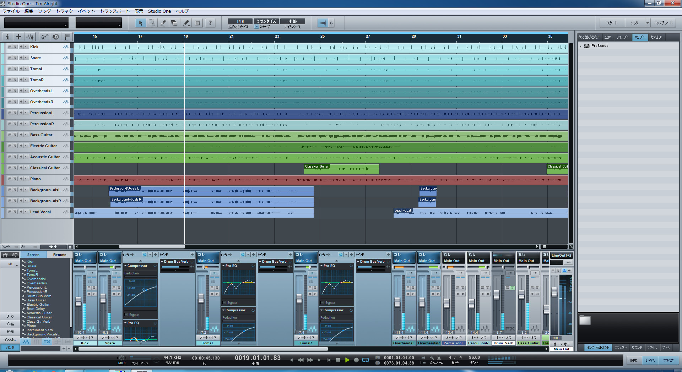Add an insert to the Kick channel

click(155, 255)
